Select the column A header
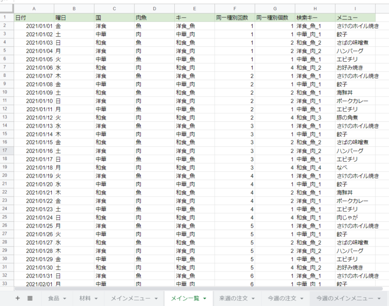Screen dimensions: 389x306 click(34, 9)
